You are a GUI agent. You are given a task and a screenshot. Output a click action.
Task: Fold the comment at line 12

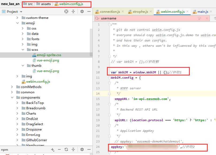point(109,83)
